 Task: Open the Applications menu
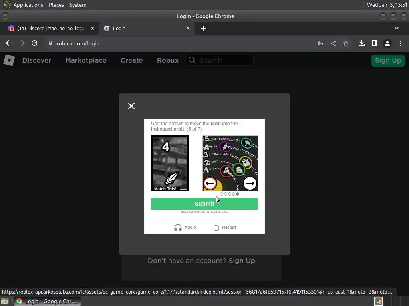28,5
